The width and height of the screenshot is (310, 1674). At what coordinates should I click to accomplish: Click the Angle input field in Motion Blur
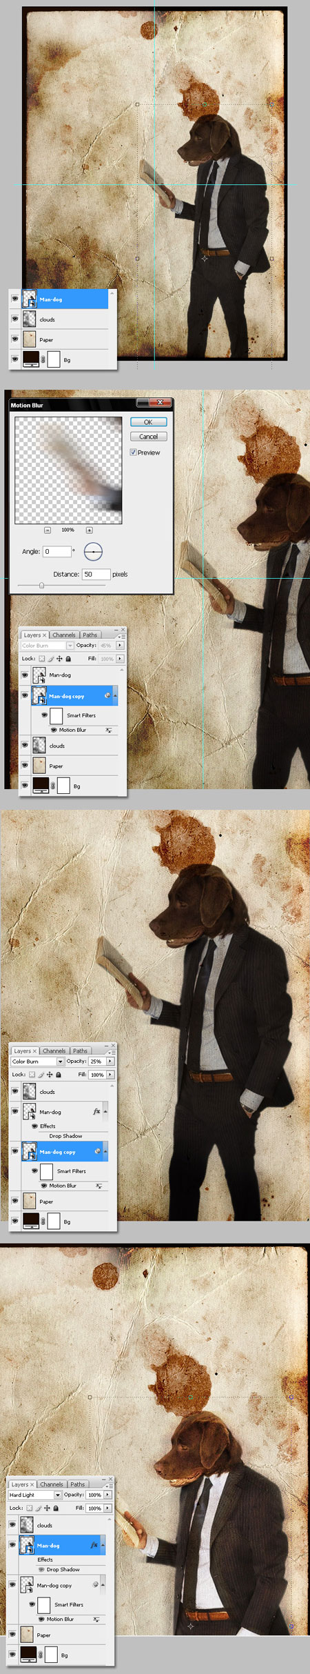tap(57, 552)
